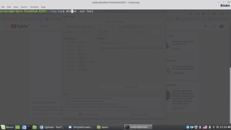The image size is (231, 130).
Task: Open the Help menu in the terminal
Action: click(43, 7)
